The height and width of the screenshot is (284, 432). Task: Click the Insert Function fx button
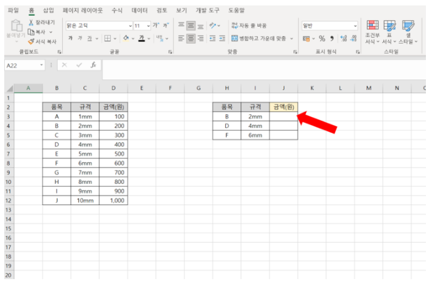(93, 65)
